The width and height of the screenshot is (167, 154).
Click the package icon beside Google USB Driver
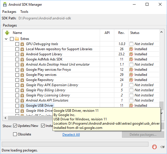coord(22,106)
